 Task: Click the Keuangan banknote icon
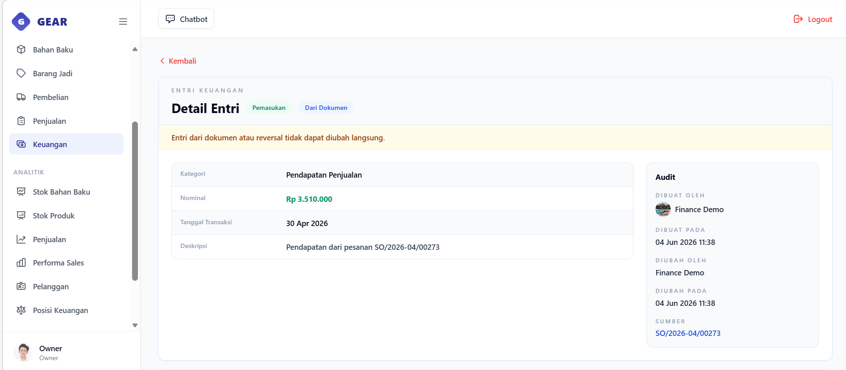tap(21, 144)
